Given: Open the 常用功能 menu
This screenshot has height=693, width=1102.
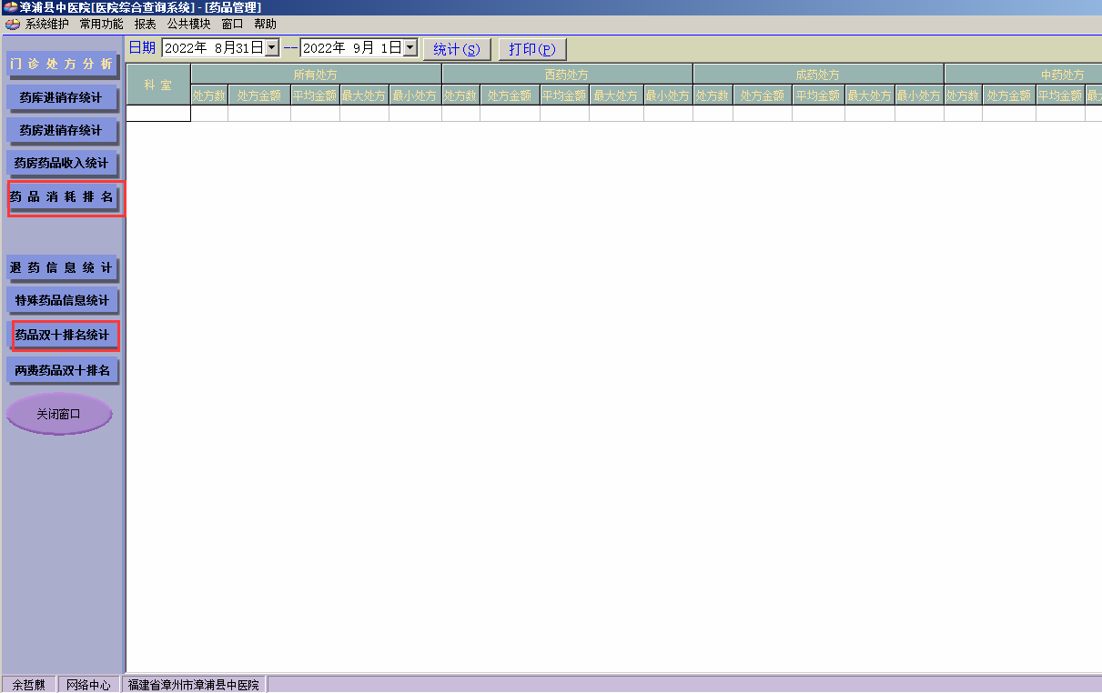Looking at the screenshot, I should [x=102, y=25].
